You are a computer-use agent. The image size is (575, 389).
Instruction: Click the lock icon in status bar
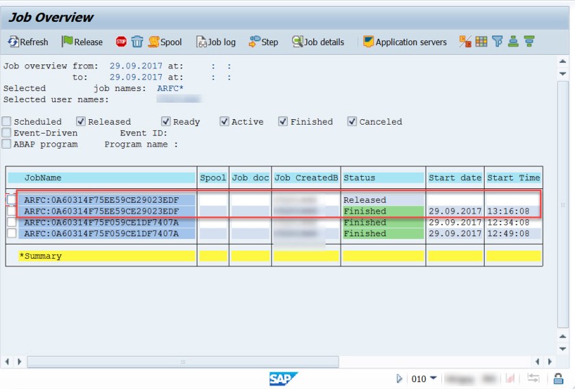pyautogui.click(x=558, y=378)
